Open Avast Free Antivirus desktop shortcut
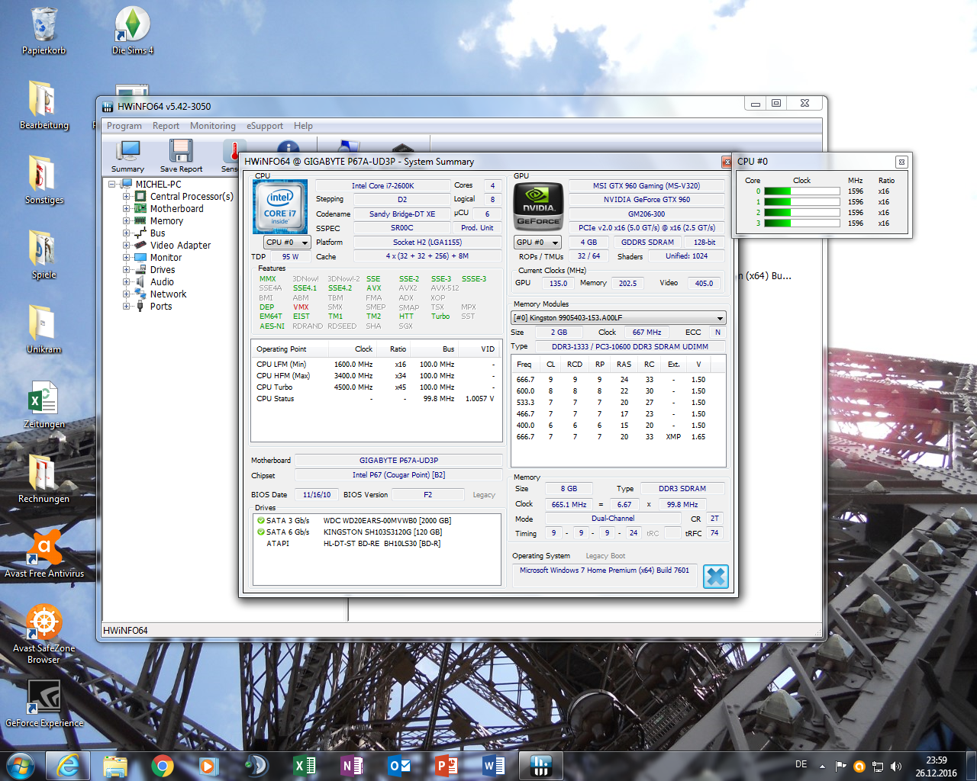The width and height of the screenshot is (977, 781). pos(44,553)
